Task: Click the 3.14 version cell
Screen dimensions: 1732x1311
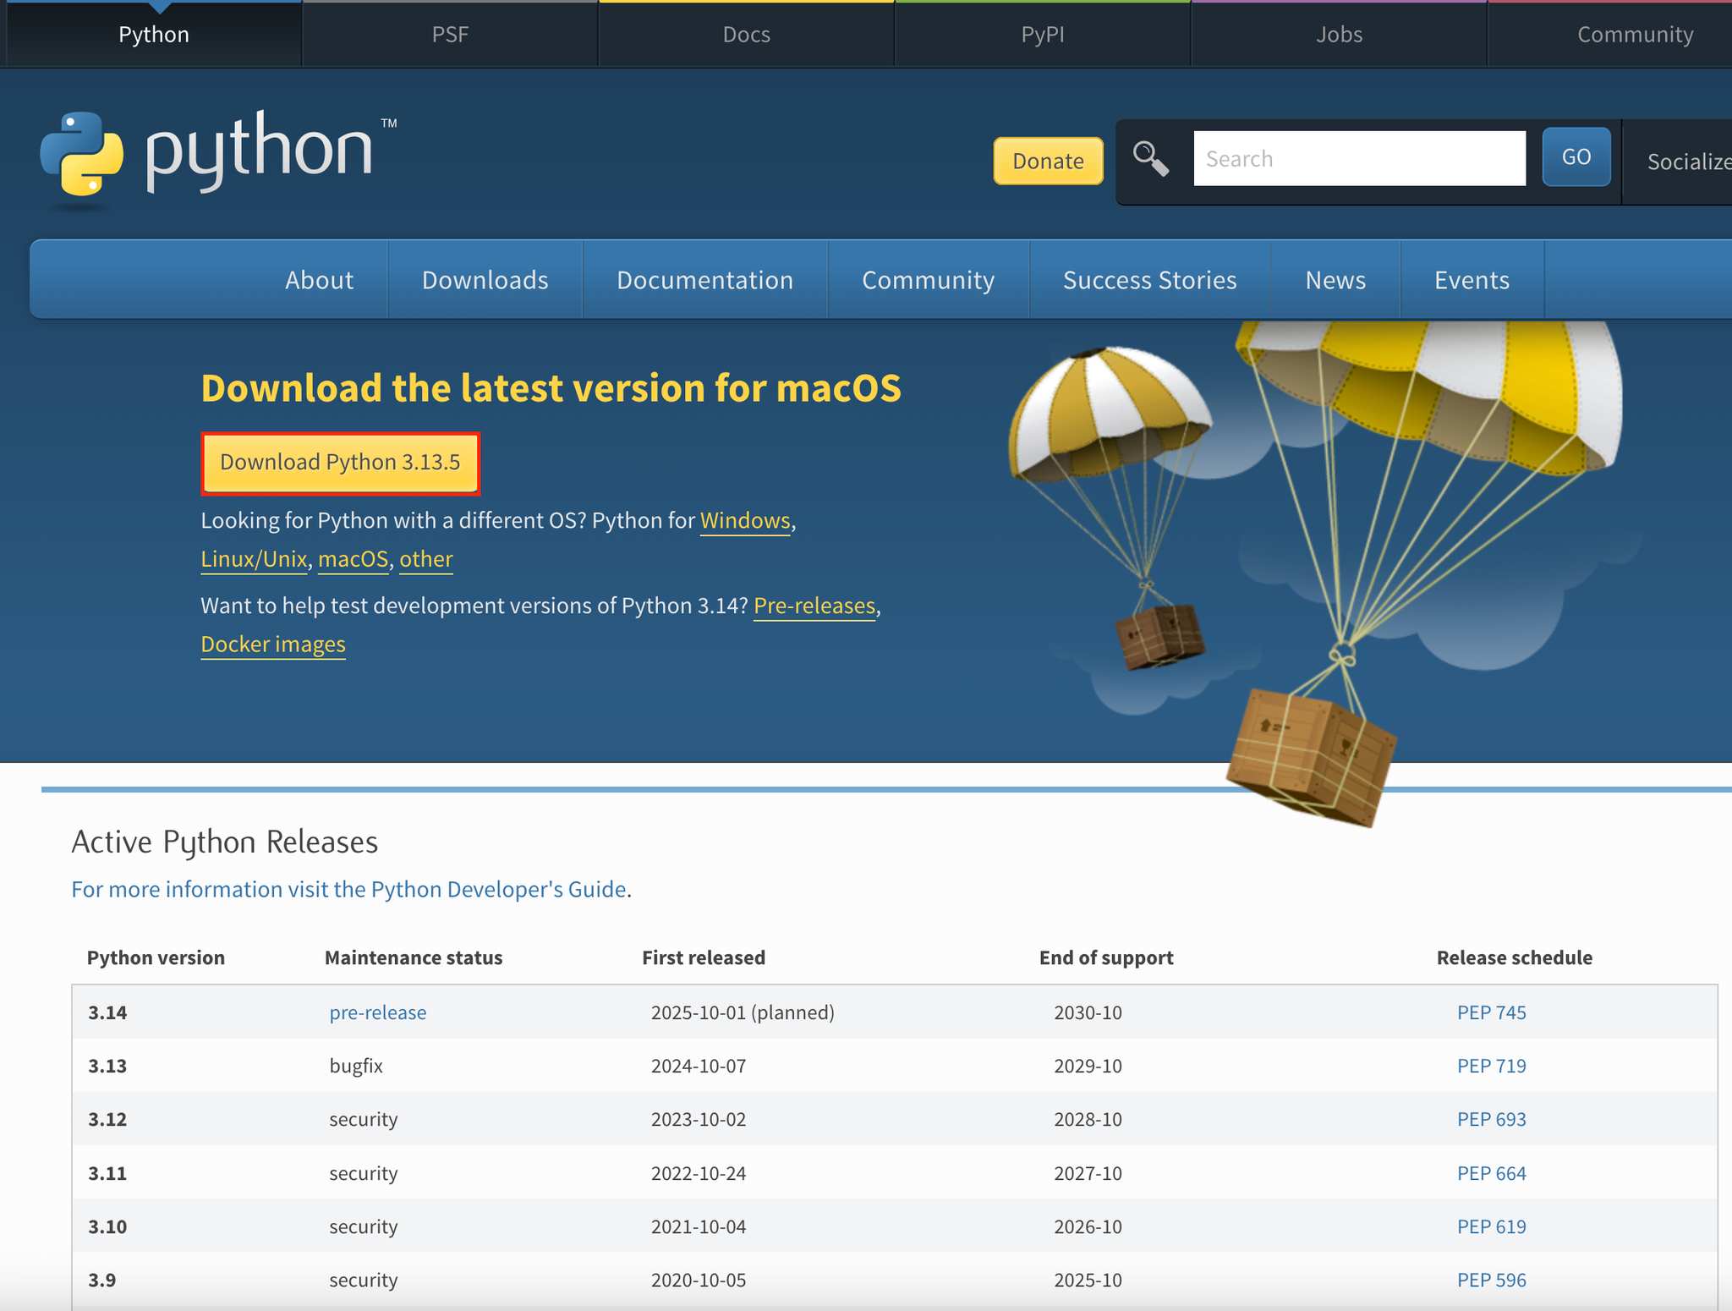Action: [107, 1012]
